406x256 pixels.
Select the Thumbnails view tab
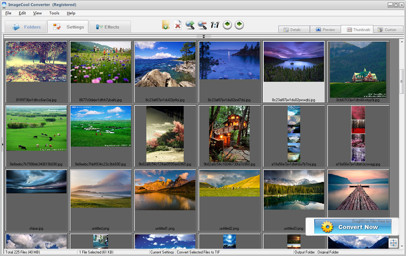357,29
